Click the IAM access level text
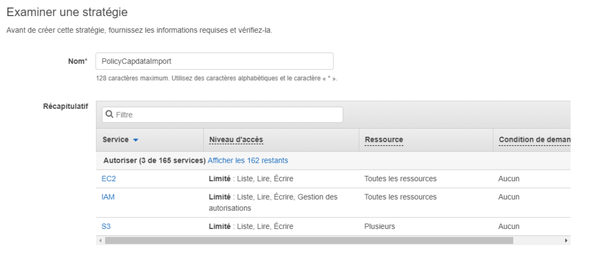This screenshot has height=274, width=591. point(273,202)
